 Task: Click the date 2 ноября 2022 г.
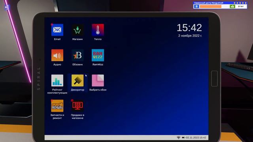pos(190,36)
